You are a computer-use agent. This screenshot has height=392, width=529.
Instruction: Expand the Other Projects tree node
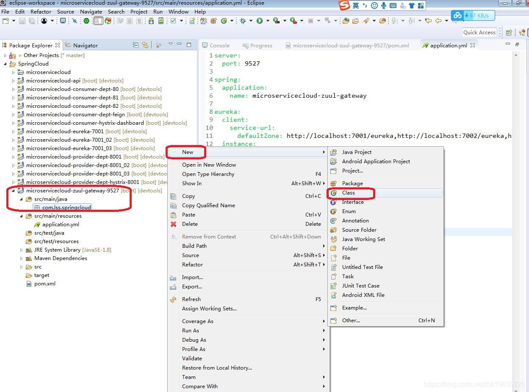[5, 55]
